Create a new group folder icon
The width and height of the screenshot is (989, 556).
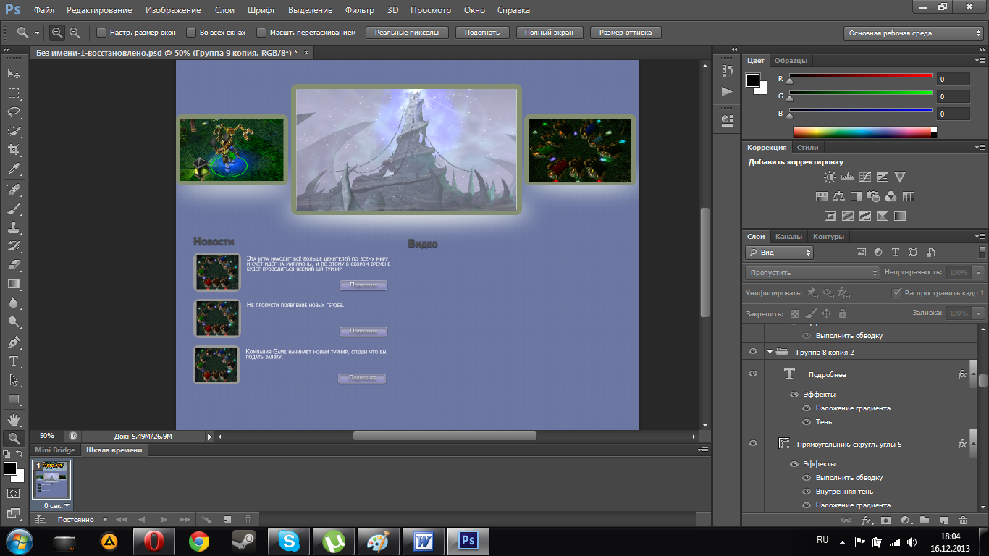[925, 520]
